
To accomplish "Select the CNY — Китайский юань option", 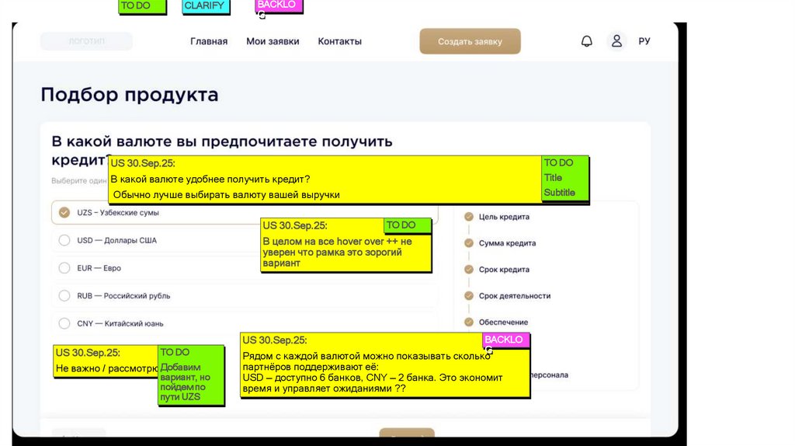I will pyautogui.click(x=245, y=323).
